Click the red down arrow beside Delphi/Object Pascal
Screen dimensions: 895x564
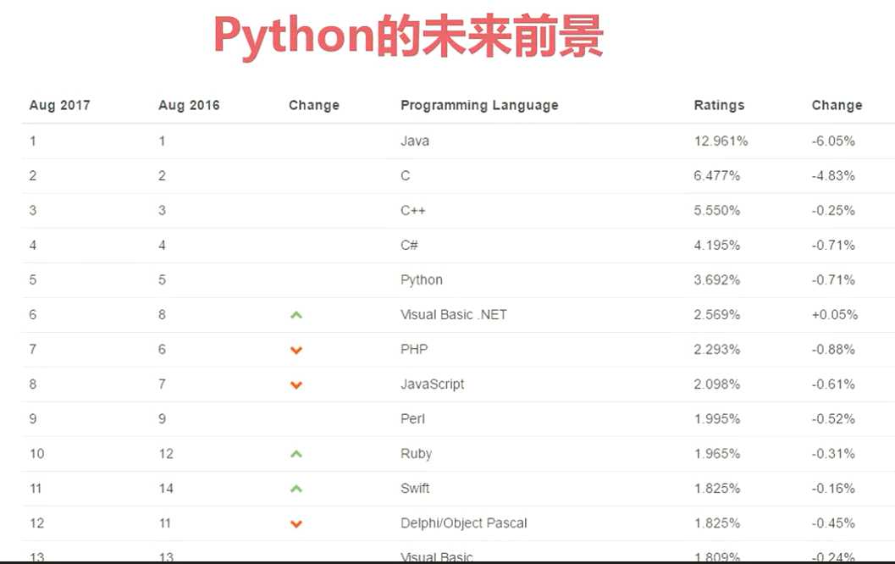pos(296,523)
